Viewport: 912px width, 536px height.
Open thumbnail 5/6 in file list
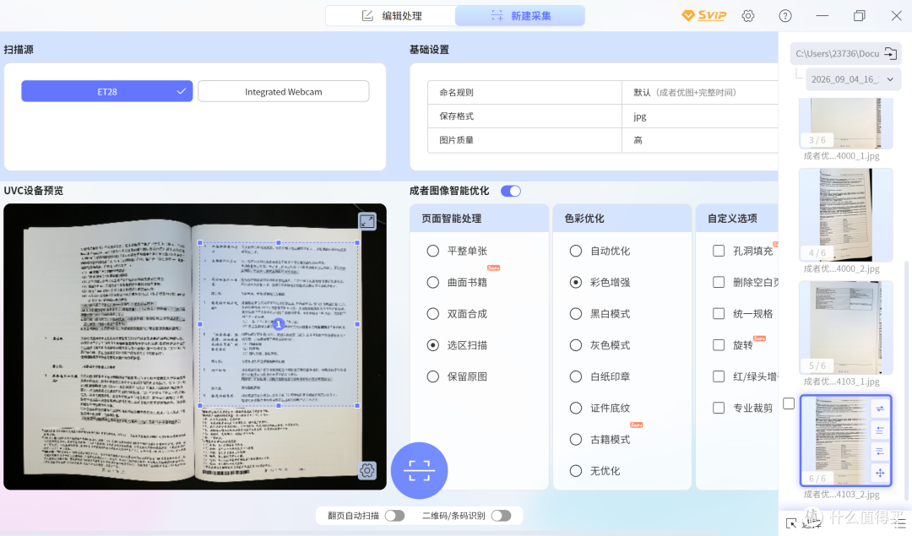coord(845,328)
